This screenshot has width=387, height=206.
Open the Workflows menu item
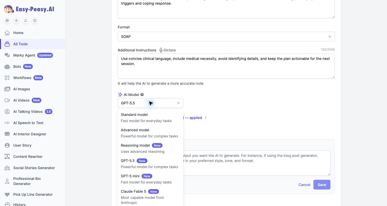(33, 78)
